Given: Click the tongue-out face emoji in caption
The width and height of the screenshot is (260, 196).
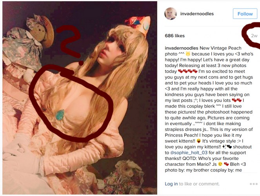Looking at the screenshot, I should coord(198,141).
